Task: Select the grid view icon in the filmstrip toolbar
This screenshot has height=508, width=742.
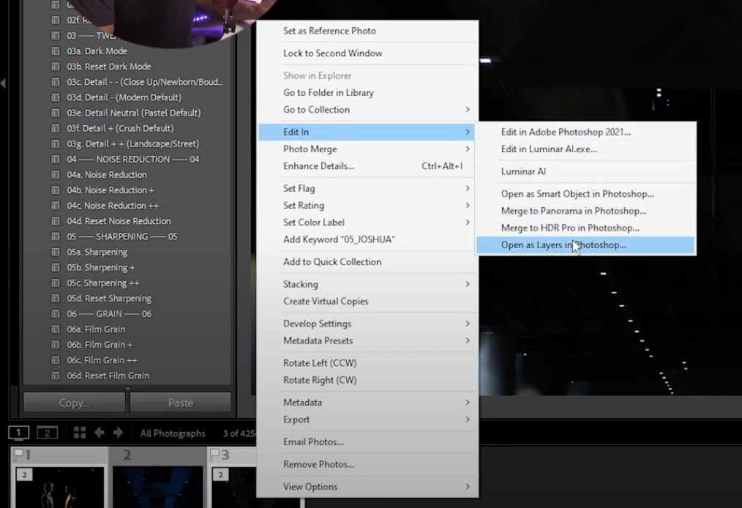Action: point(80,432)
